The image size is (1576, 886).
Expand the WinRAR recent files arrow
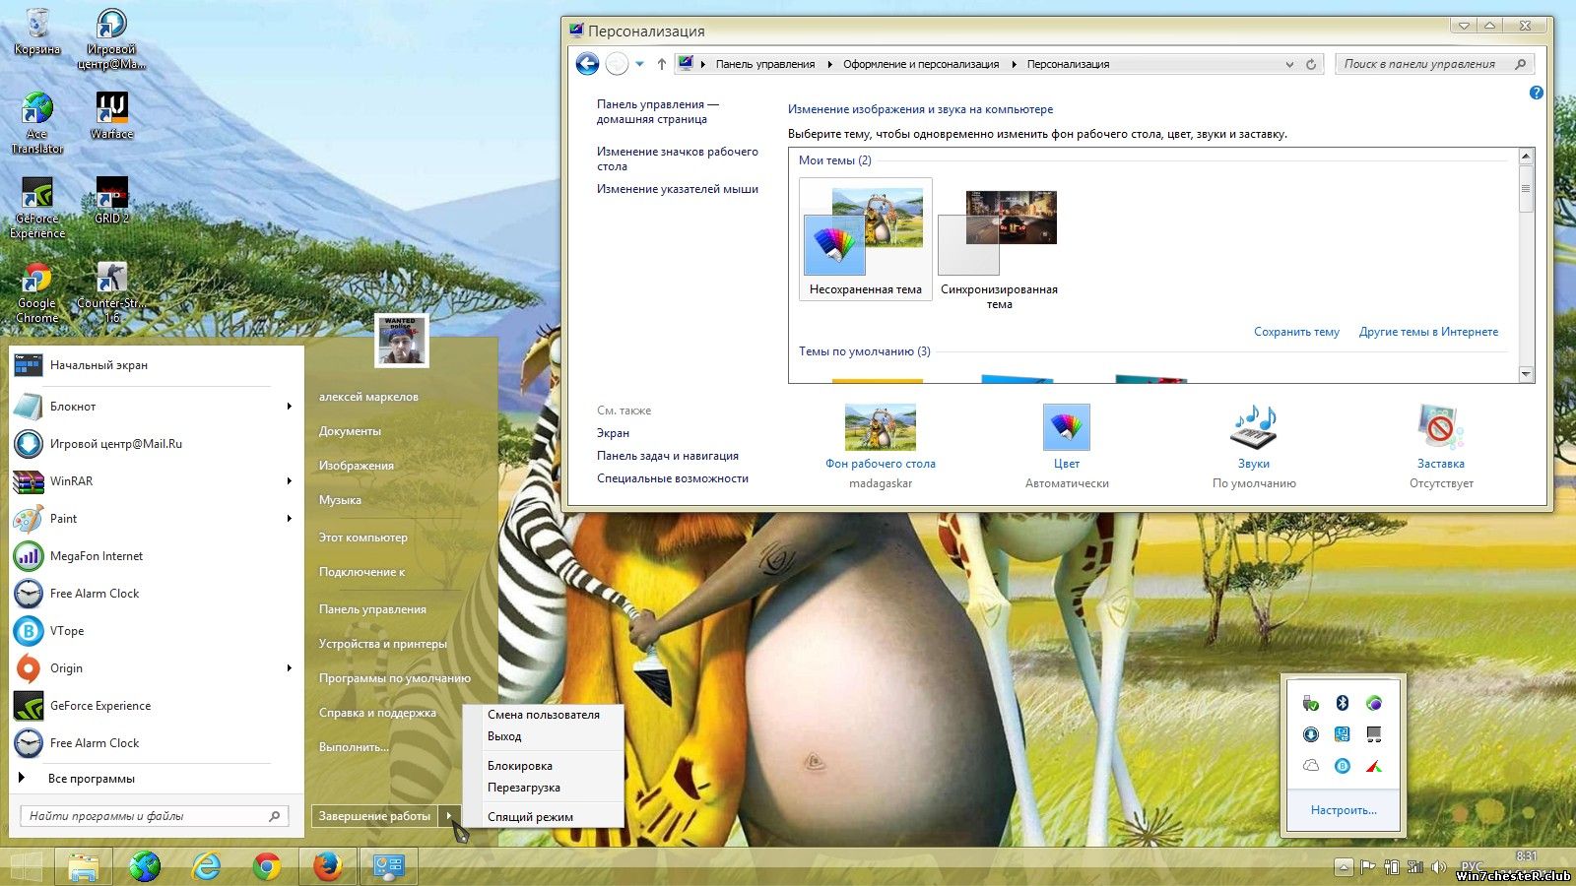289,480
